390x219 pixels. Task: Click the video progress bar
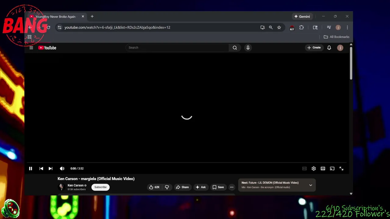coord(186,163)
